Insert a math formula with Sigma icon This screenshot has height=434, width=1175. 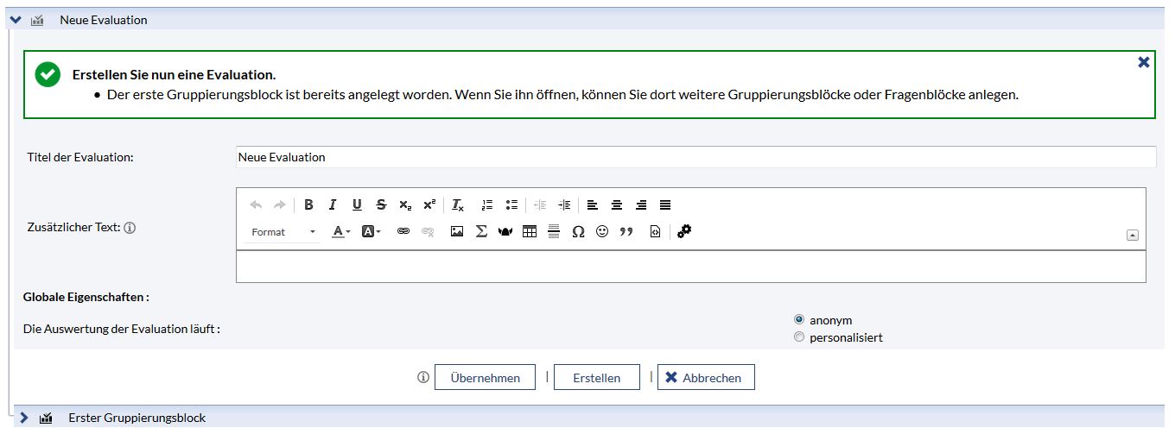(x=481, y=232)
